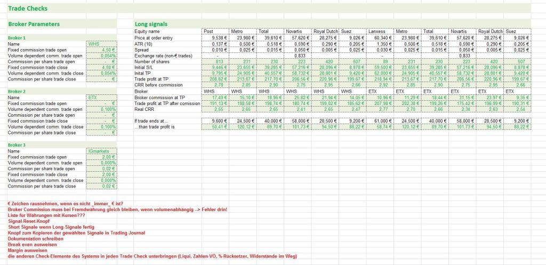Select profit after commission '191,13 €'
This screenshot has height=265, width=546.
[x=215, y=103]
